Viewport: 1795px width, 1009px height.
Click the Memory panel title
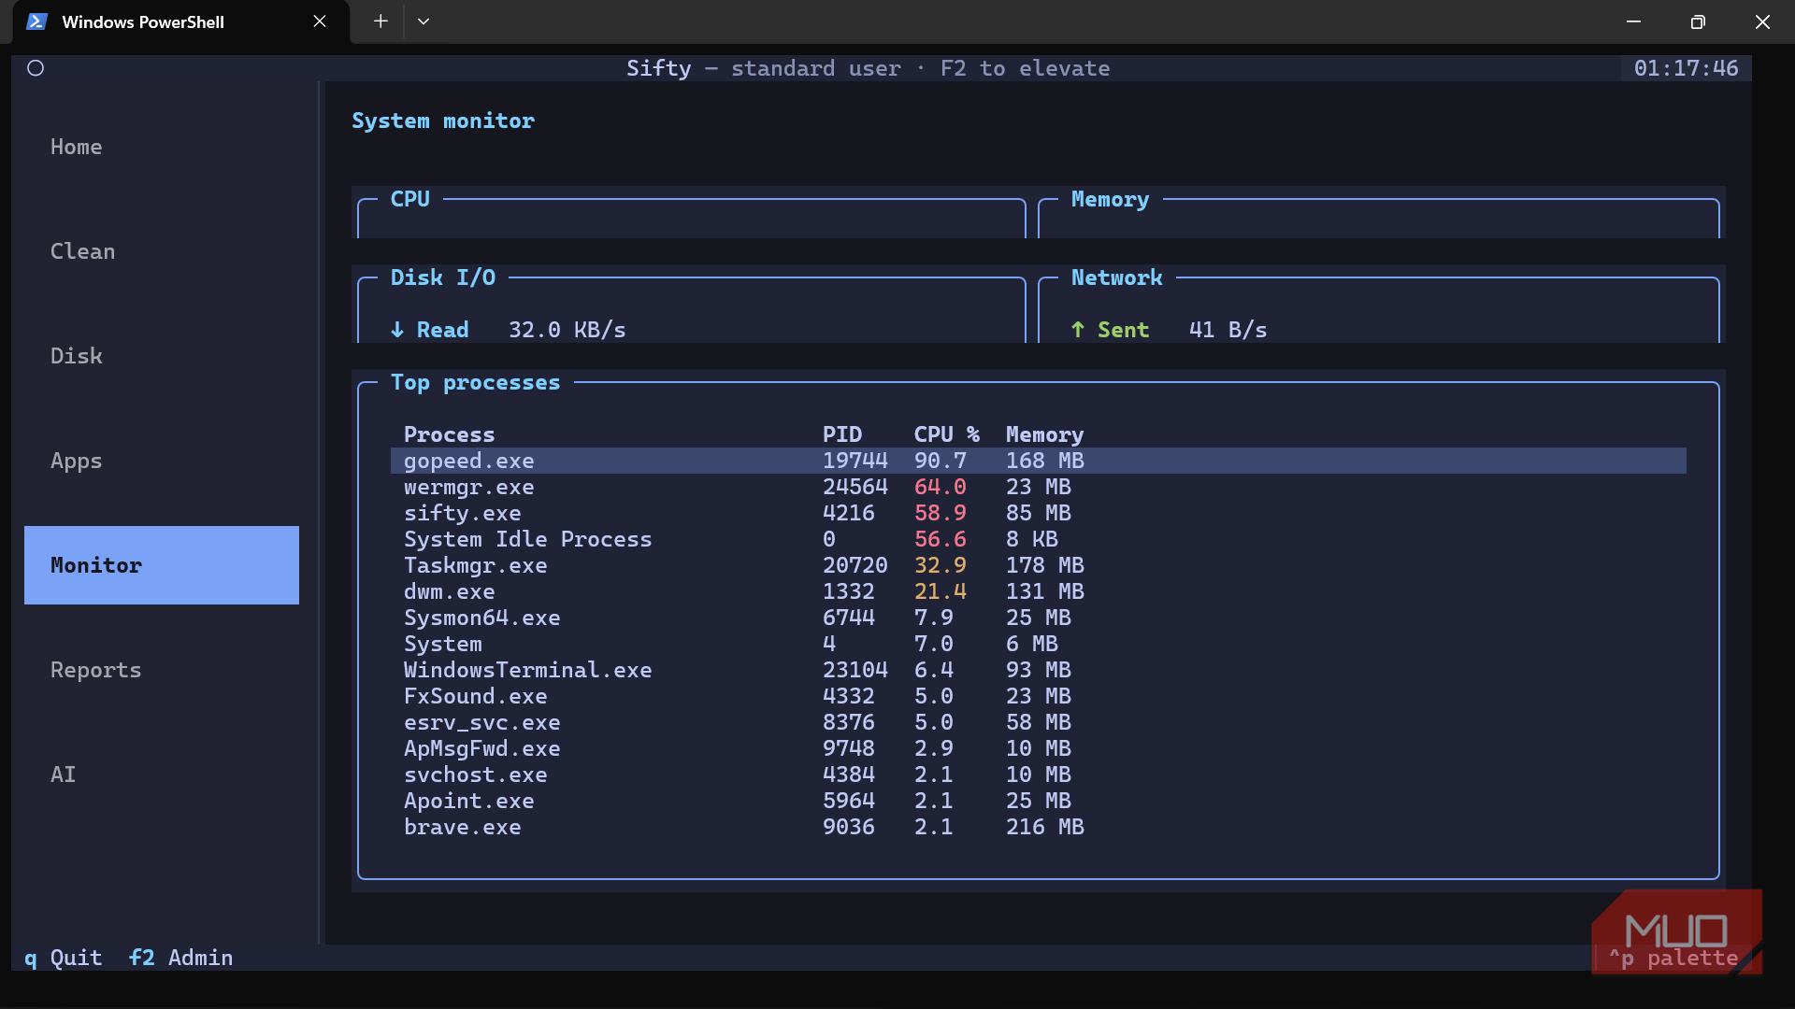pos(1110,199)
